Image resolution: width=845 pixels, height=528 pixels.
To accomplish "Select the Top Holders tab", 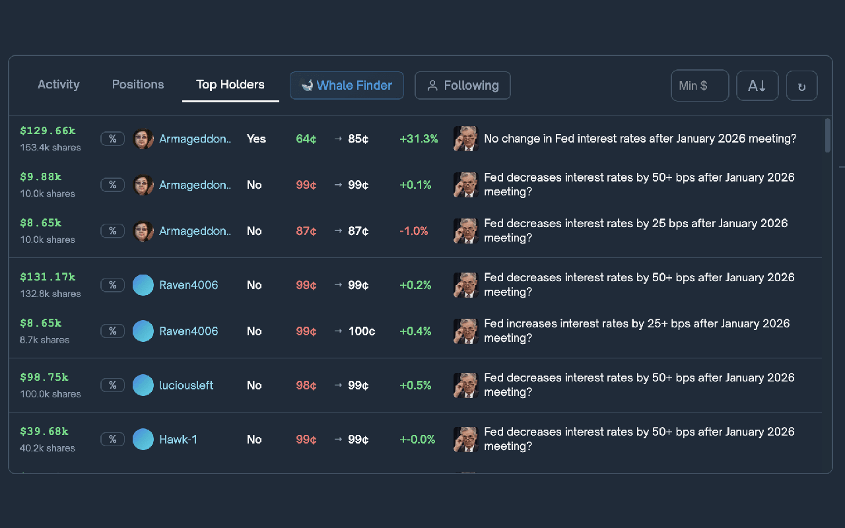I will 230,84.
